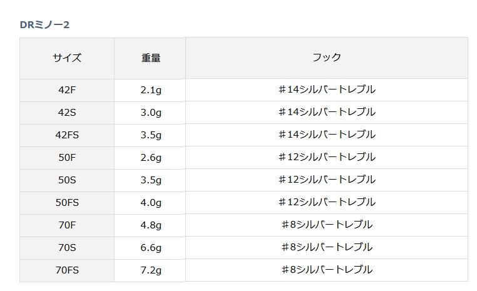Screen dimensions: 477x291
Task: Select the 70F size cell
Action: click(67, 225)
